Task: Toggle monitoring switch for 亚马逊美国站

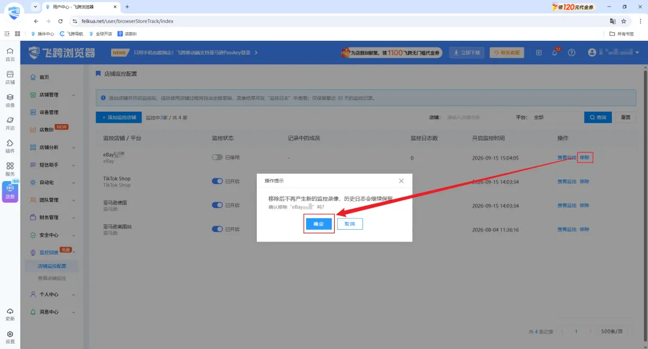Action: (x=217, y=229)
